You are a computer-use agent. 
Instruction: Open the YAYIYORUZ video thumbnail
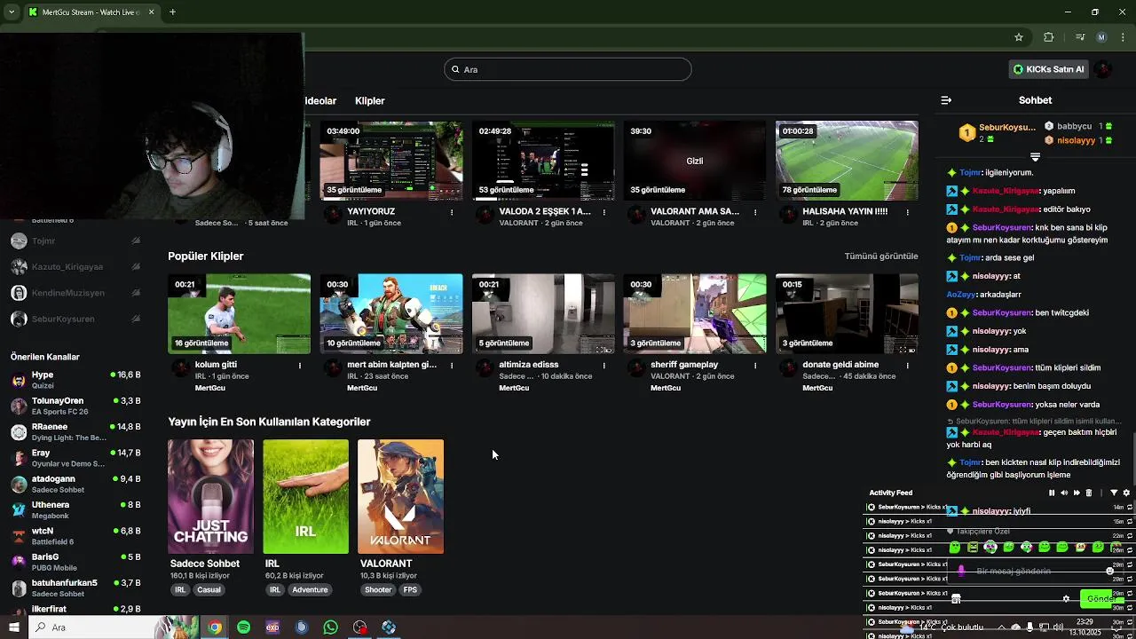pos(390,161)
